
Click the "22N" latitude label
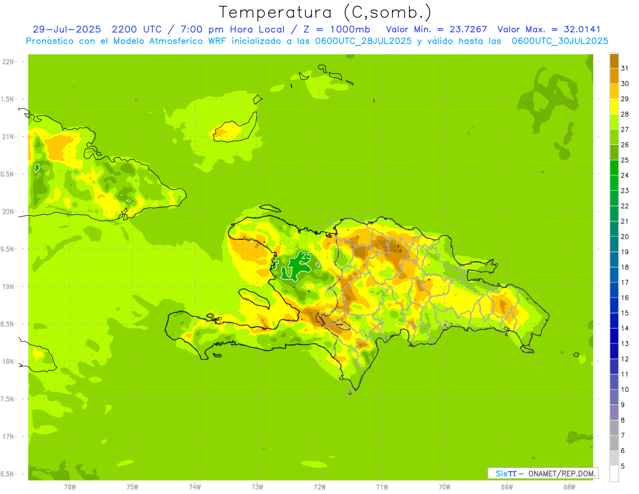(7, 62)
